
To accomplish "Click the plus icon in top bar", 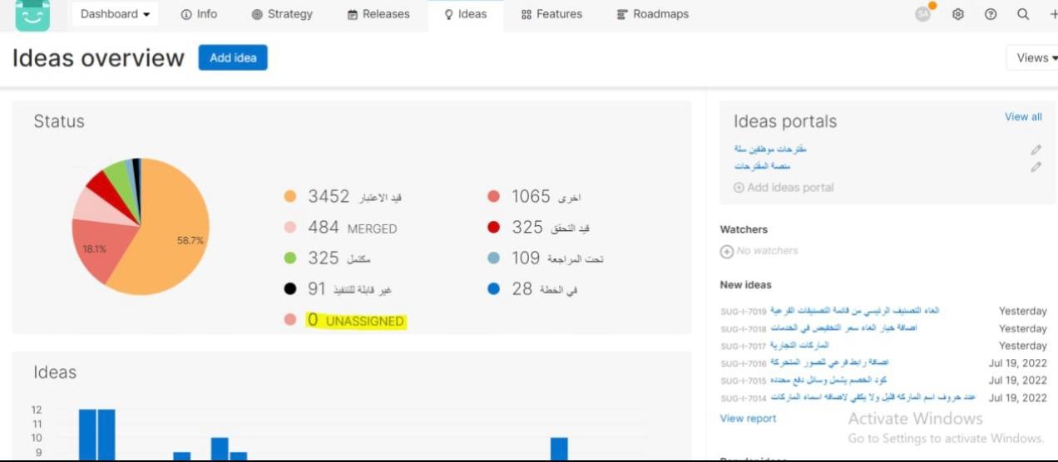I will click(x=1053, y=14).
